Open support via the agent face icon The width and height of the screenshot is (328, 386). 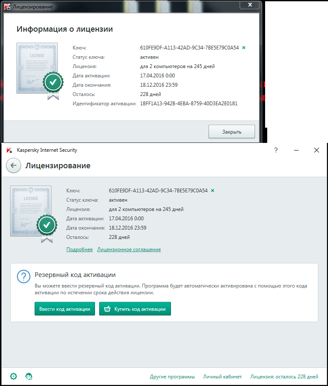[29, 376]
